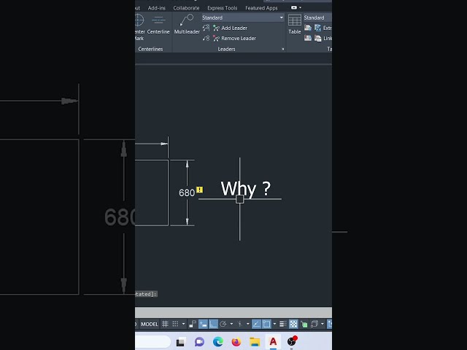This screenshot has width=467, height=350.
Task: Open polar tracking angle dropdown arrow
Action: pos(231,324)
